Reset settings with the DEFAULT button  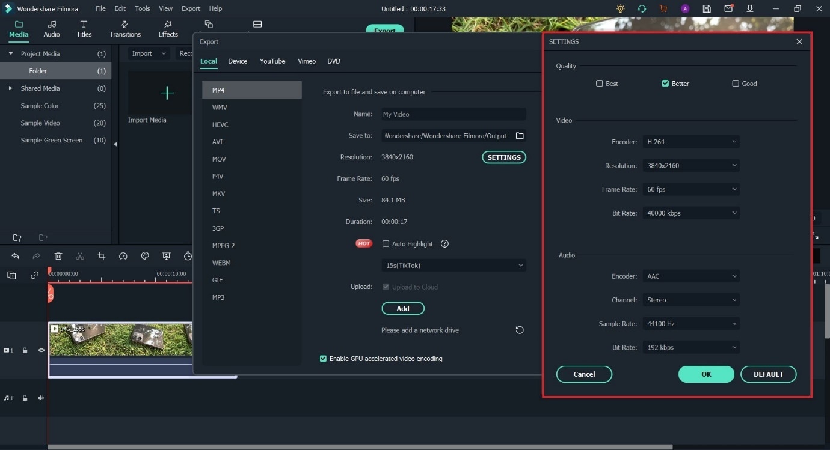pyautogui.click(x=769, y=374)
